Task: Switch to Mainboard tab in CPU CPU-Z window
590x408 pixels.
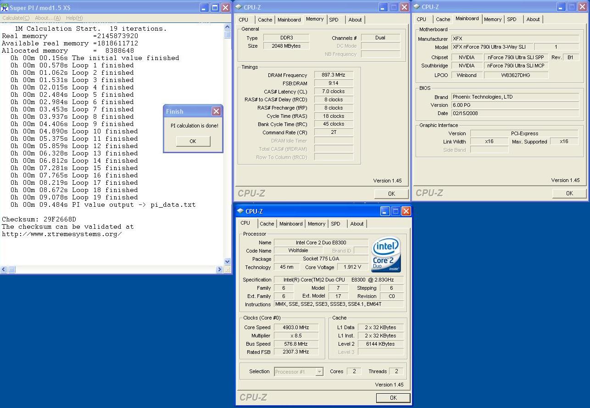Action: (x=291, y=224)
